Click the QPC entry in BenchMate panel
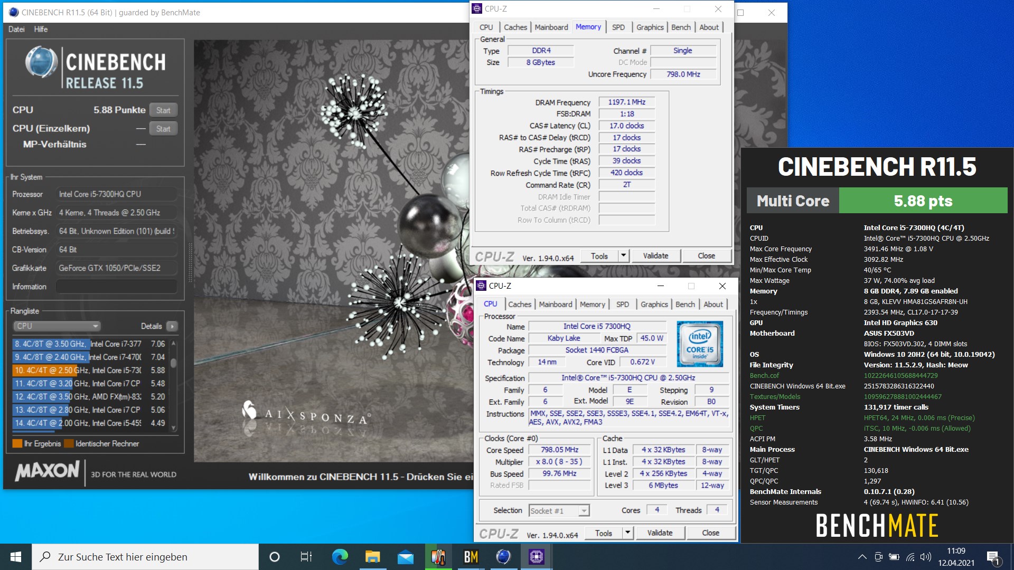Viewport: 1014px width, 570px height. point(756,429)
